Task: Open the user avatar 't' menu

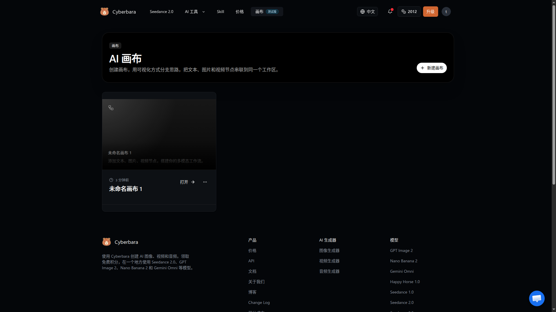Action: tap(446, 12)
